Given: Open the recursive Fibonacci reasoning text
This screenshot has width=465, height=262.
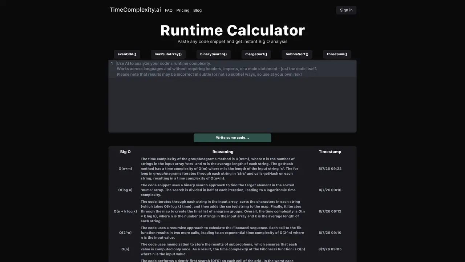Looking at the screenshot, I should [x=223, y=233].
